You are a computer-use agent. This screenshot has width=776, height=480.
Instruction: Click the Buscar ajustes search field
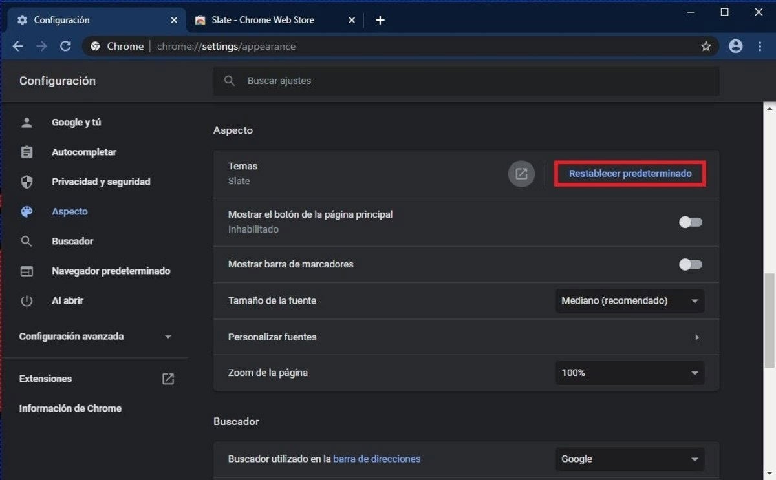coord(466,81)
